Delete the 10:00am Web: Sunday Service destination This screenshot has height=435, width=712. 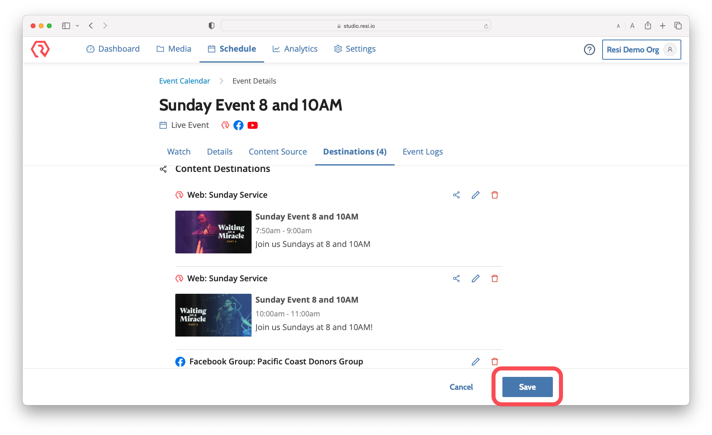coord(494,278)
